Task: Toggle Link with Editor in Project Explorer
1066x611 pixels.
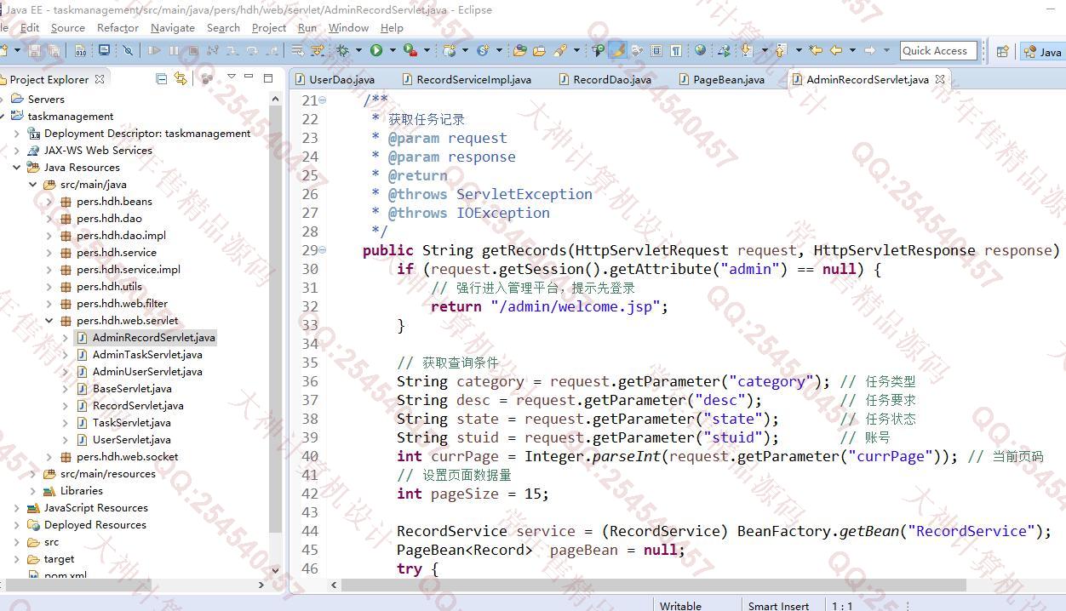Action: click(x=181, y=78)
